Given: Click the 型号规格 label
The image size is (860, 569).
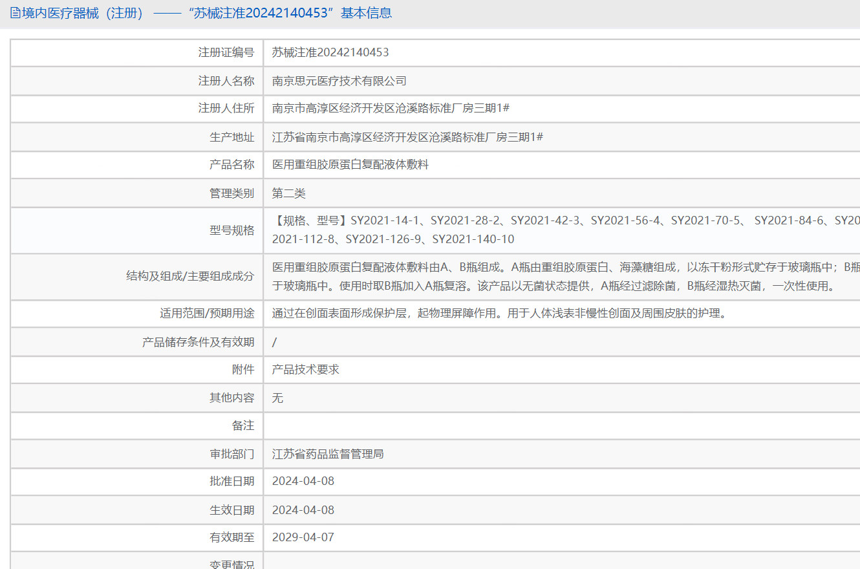Looking at the screenshot, I should point(232,230).
